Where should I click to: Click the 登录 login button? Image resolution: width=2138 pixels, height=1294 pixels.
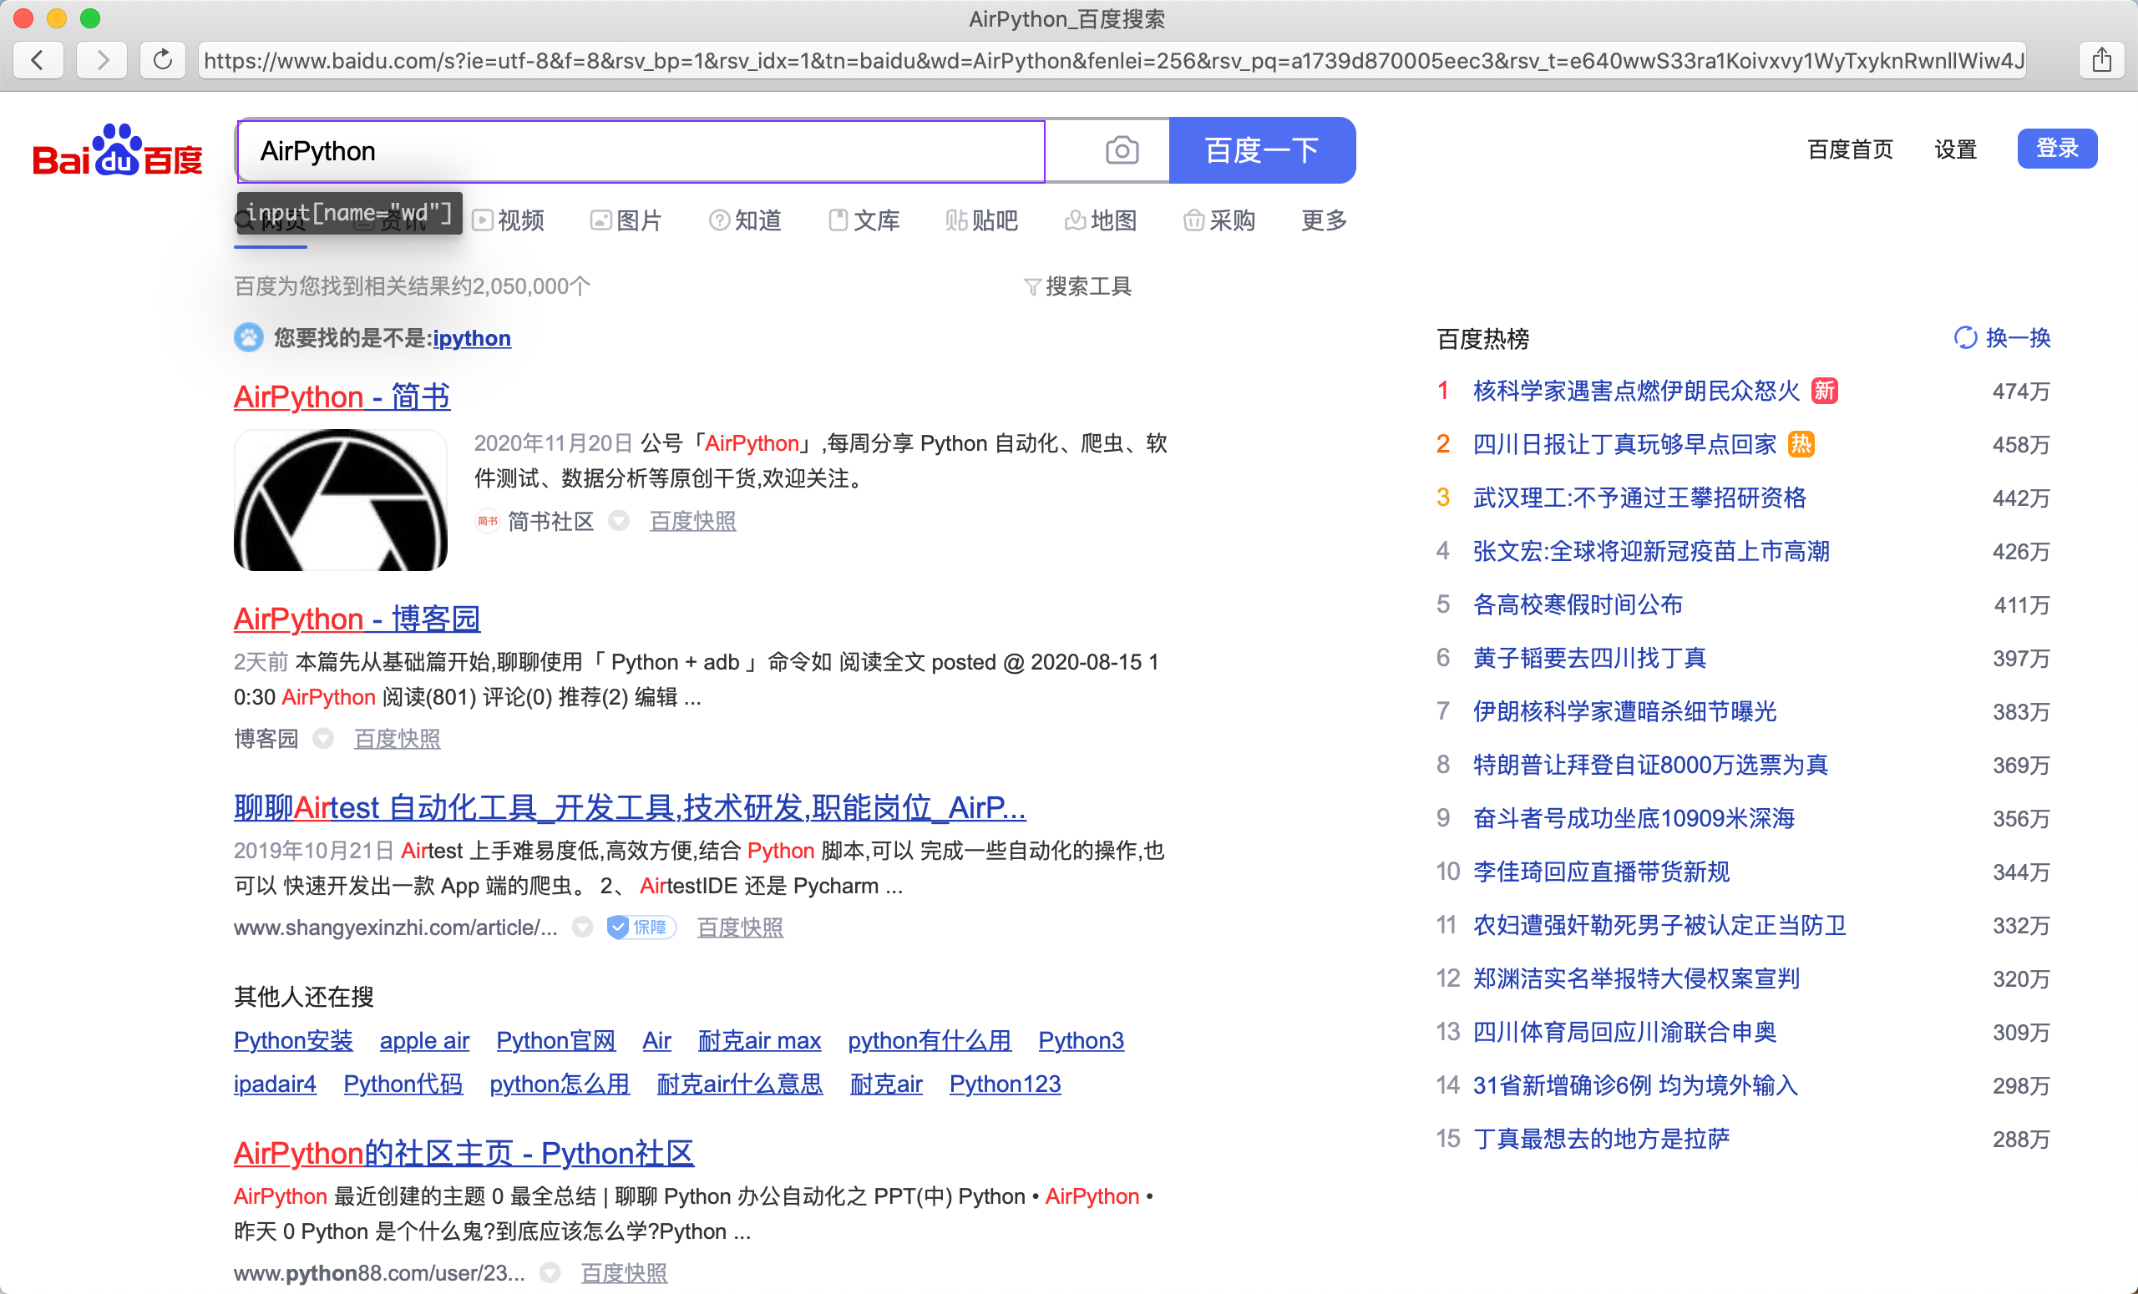[x=2056, y=148]
